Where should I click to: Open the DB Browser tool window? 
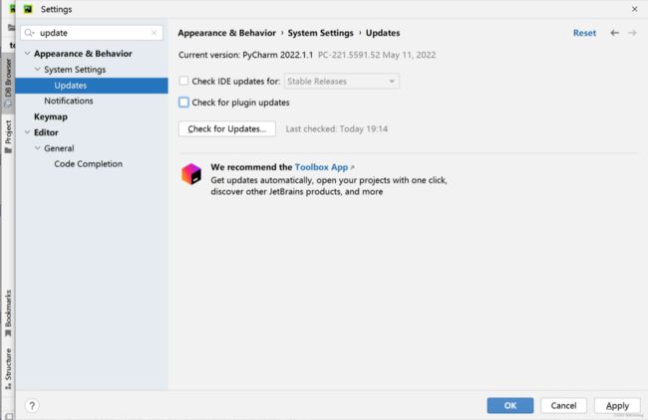point(8,82)
